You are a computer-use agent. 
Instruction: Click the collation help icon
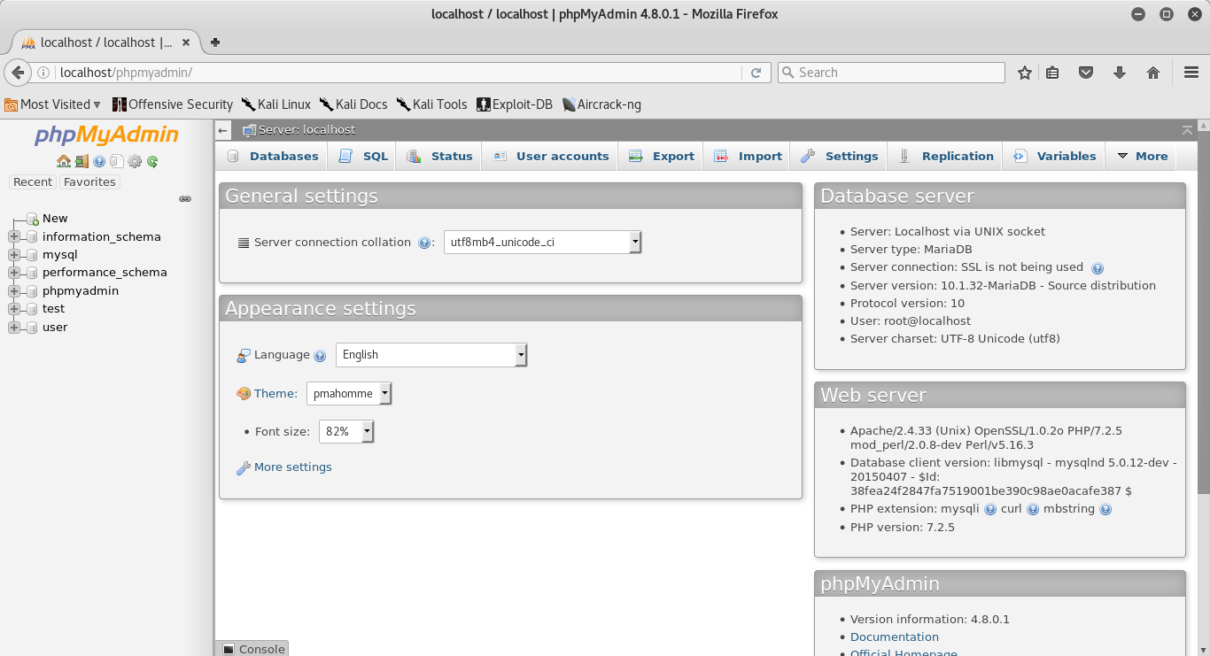[423, 243]
